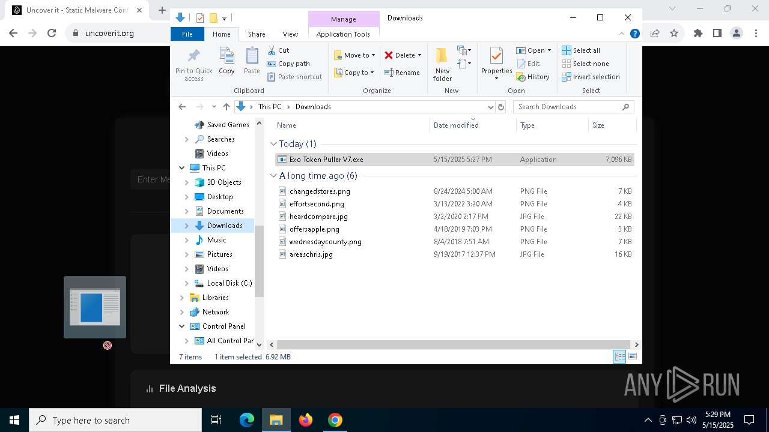
Task: Create a New folder
Action: (x=442, y=64)
